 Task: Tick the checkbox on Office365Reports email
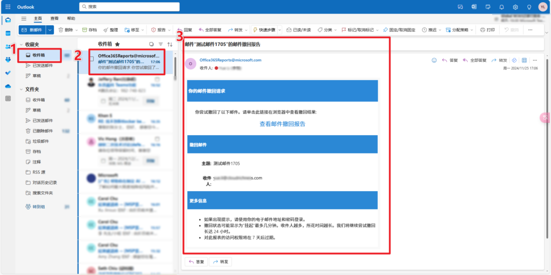coord(92,59)
